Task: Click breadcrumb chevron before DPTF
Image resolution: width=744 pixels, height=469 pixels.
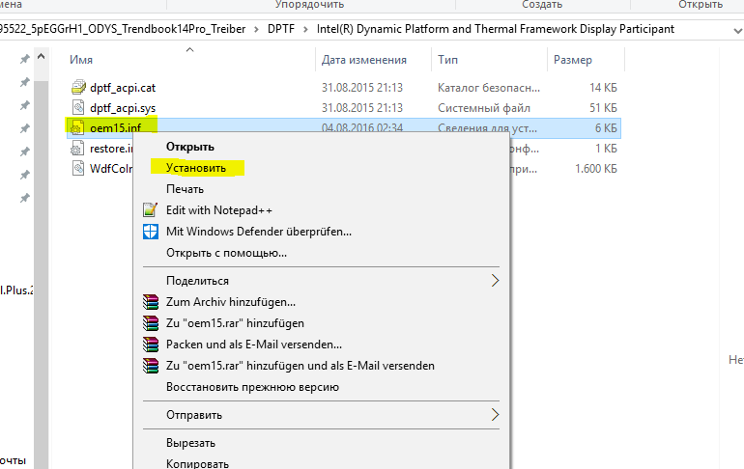Action: tap(256, 29)
